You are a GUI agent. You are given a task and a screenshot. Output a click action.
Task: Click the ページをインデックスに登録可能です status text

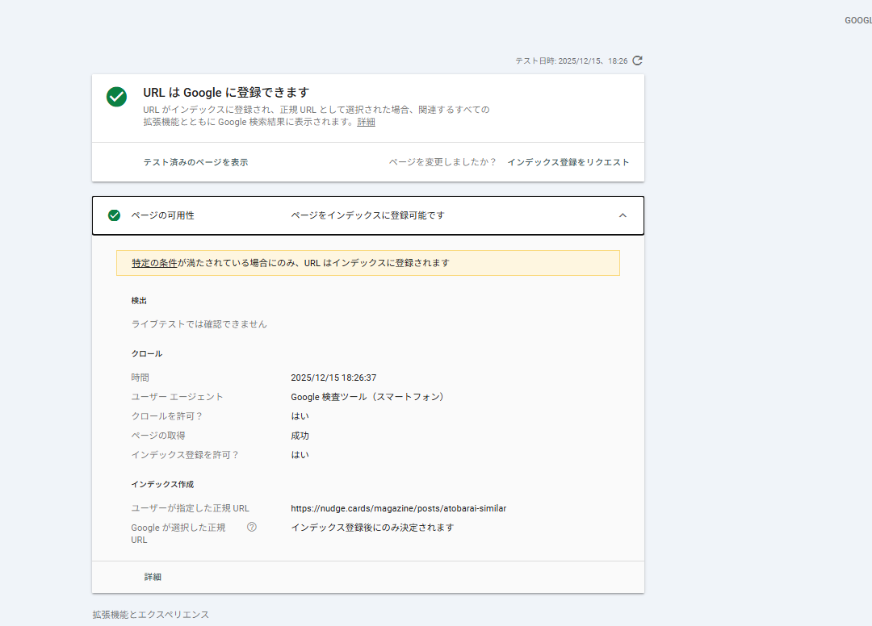[x=368, y=215]
